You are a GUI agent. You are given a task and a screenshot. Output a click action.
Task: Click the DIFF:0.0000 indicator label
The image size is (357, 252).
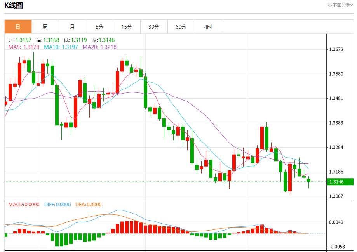pos(57,204)
